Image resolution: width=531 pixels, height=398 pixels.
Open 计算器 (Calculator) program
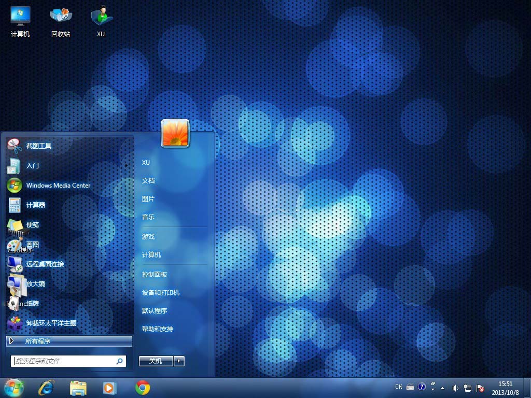(x=36, y=205)
